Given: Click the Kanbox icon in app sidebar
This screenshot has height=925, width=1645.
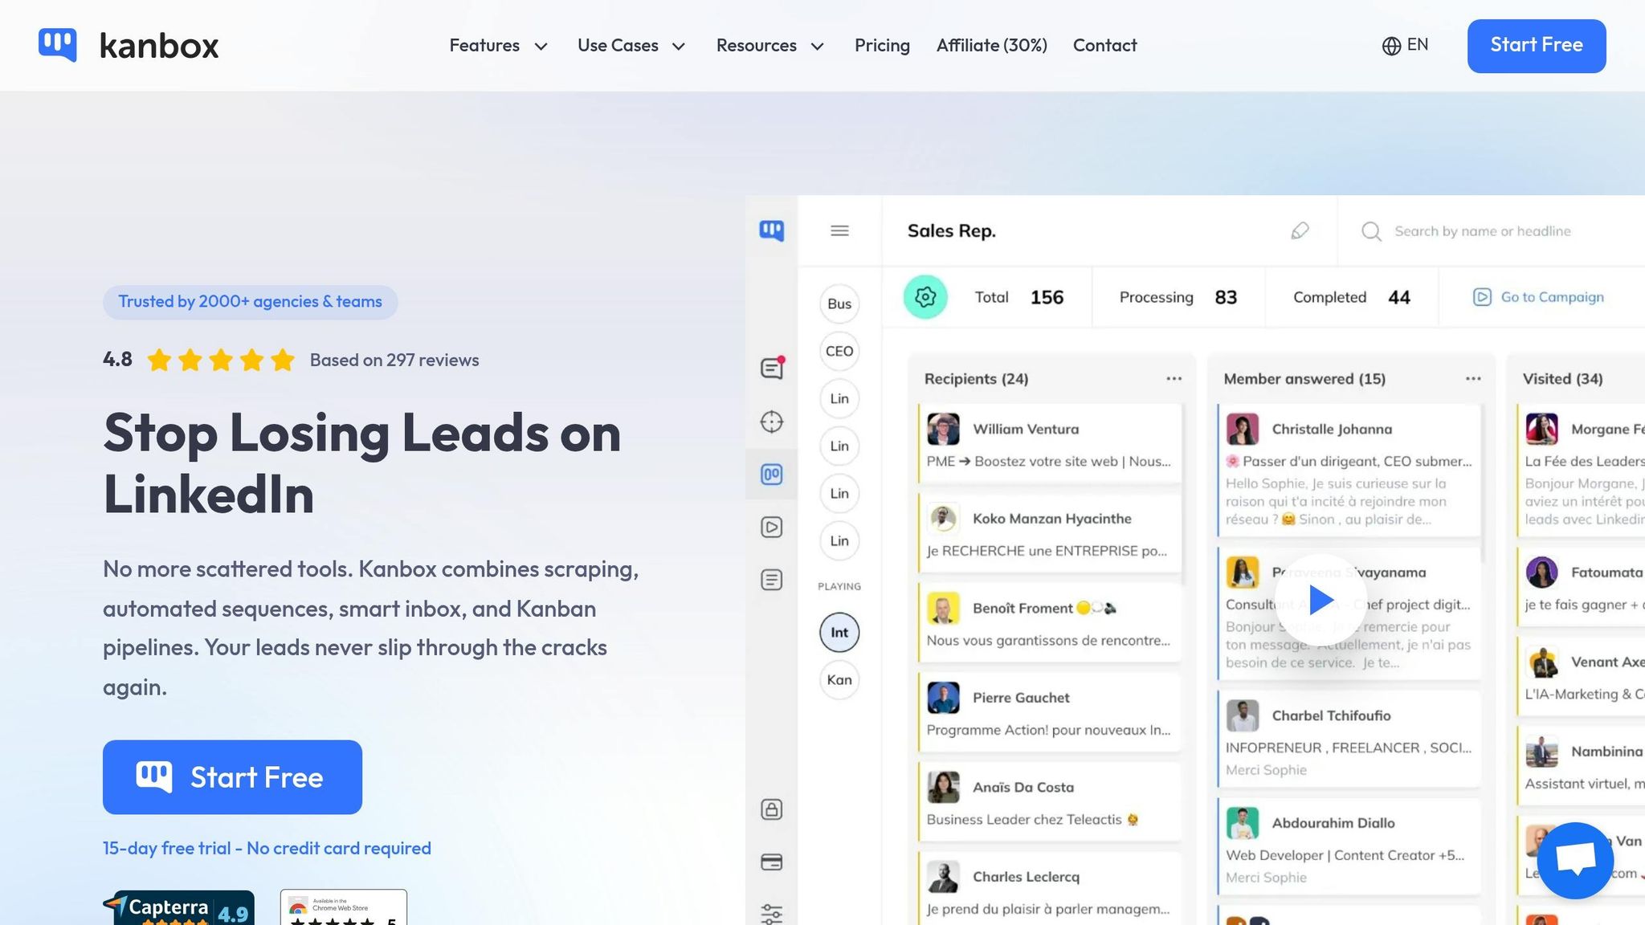Looking at the screenshot, I should click(x=771, y=231).
